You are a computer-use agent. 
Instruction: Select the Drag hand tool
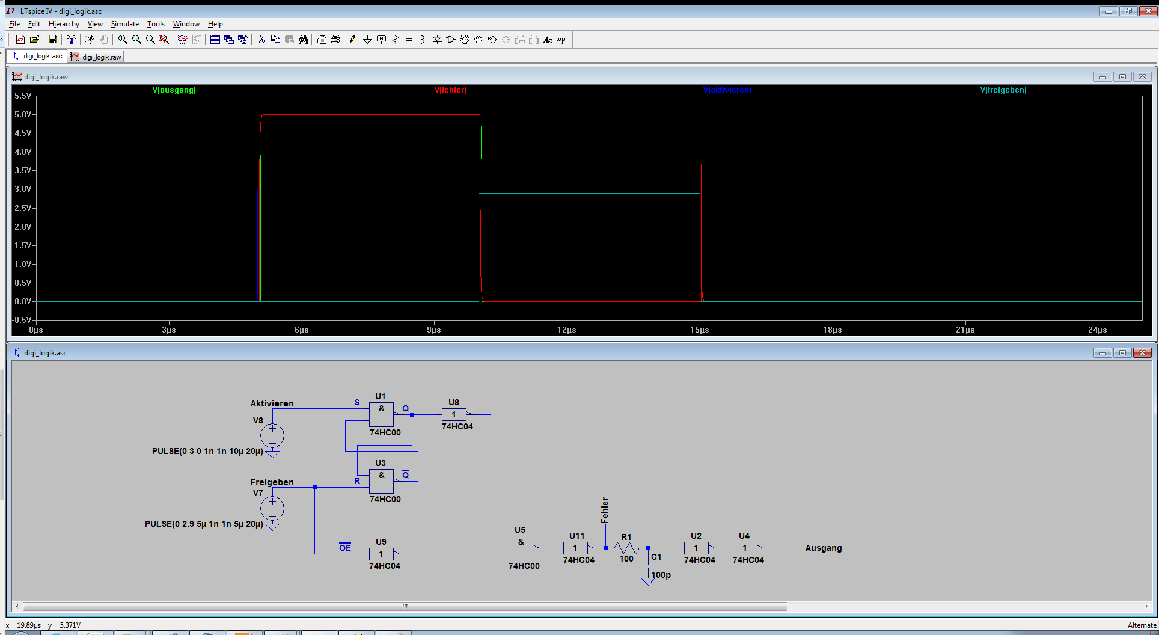[x=479, y=39]
